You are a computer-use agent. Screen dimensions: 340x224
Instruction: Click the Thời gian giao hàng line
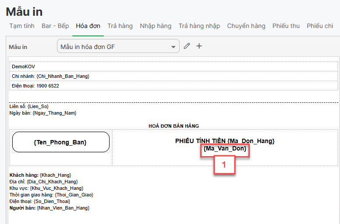51,195
